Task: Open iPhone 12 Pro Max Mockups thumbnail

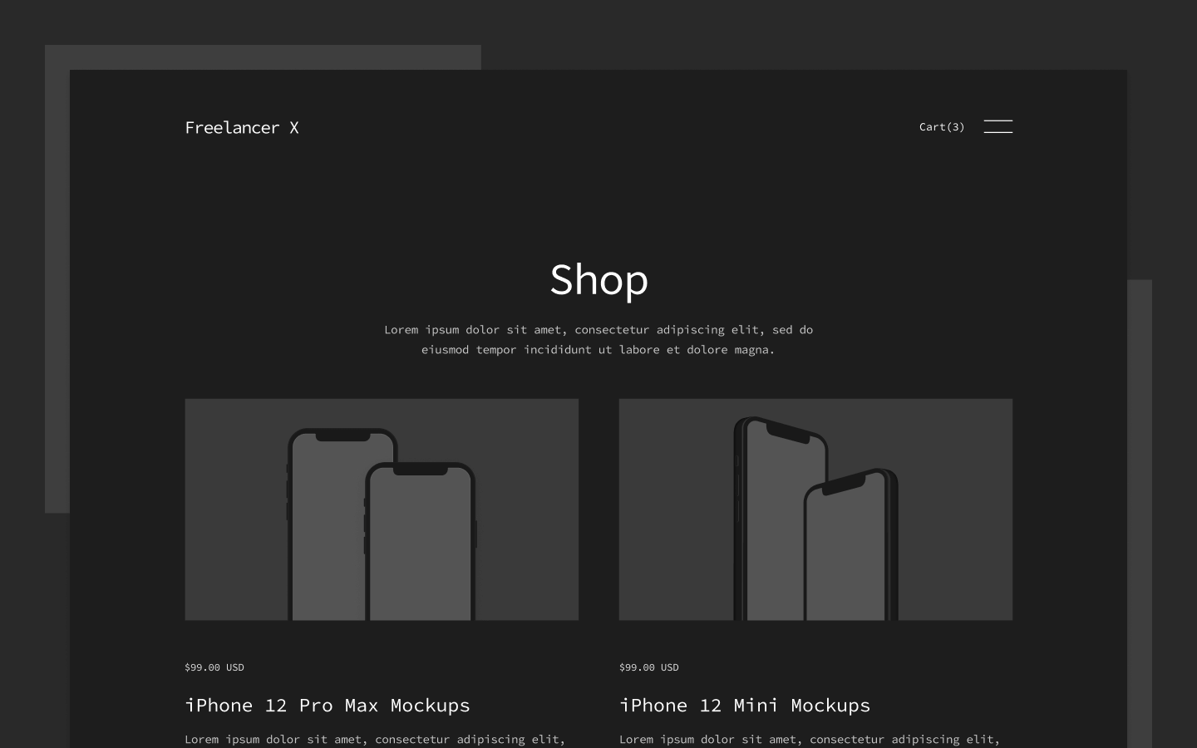Action: 382,509
